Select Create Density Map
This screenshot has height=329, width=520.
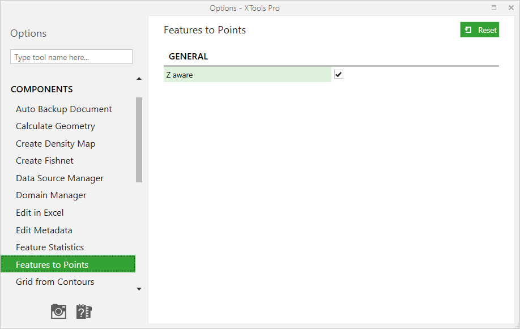pos(56,144)
